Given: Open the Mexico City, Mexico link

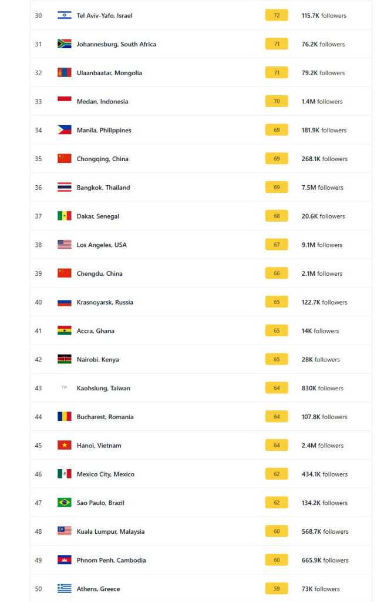Looking at the screenshot, I should 106,474.
